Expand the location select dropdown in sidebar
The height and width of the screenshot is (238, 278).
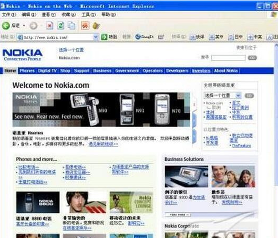238,96
